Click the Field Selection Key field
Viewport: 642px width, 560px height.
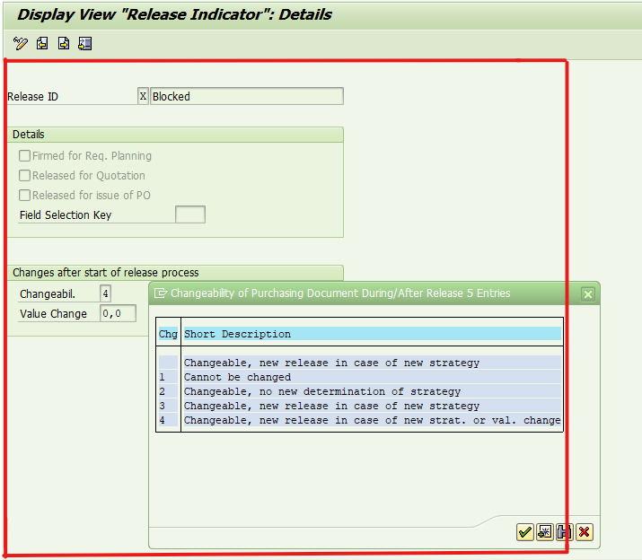(189, 214)
